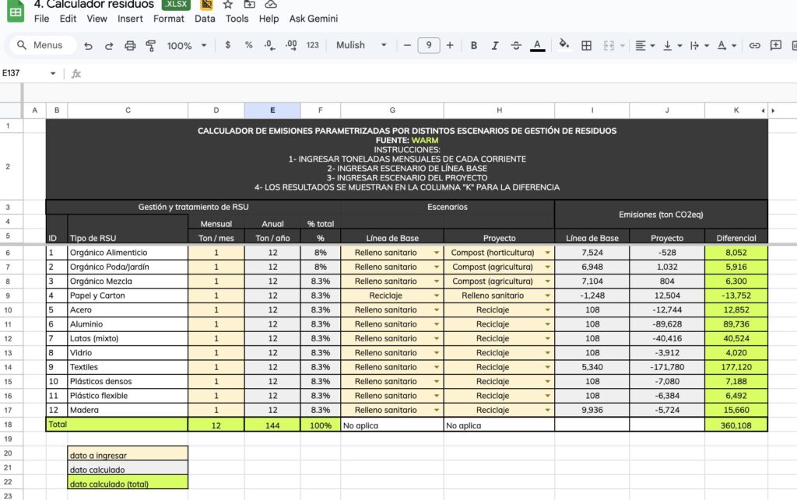Redo the last action
Screen dimensions: 797x500
pyautogui.click(x=108, y=45)
